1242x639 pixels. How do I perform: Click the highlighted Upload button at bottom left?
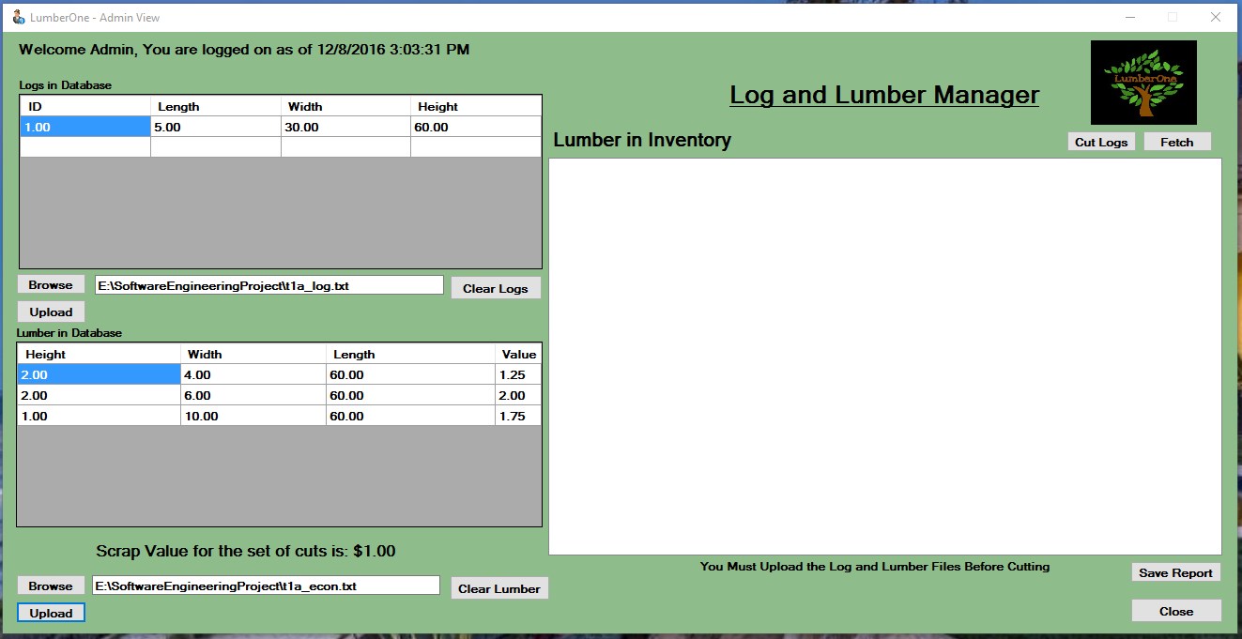[x=50, y=612]
